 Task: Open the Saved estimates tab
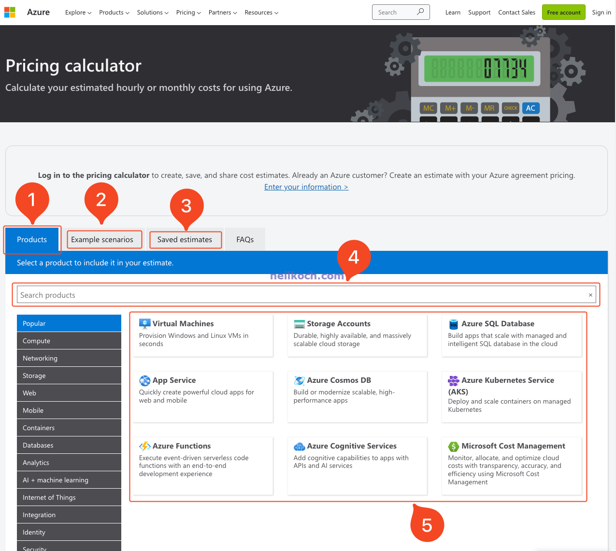[x=185, y=239]
